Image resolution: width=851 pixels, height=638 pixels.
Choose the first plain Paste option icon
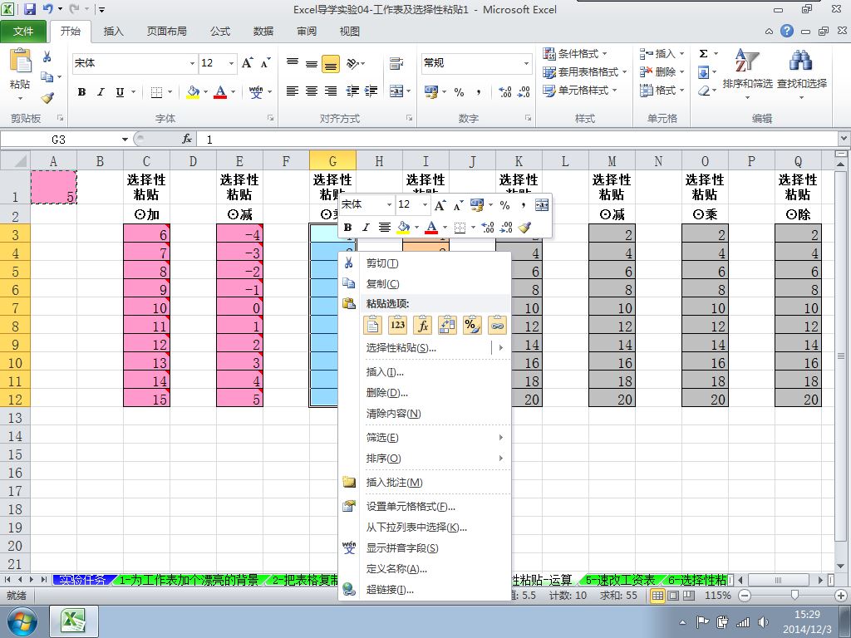click(x=373, y=325)
